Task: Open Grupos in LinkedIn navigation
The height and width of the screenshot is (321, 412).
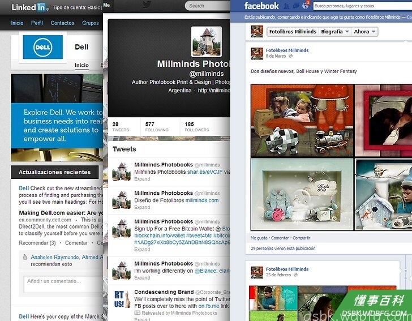Action: coord(91,23)
